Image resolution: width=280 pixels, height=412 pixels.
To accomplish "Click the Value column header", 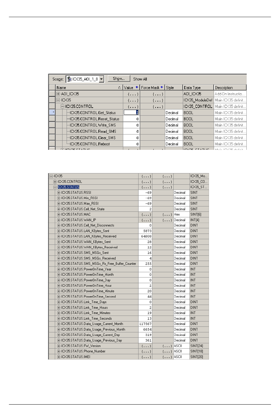I will 131,88.
